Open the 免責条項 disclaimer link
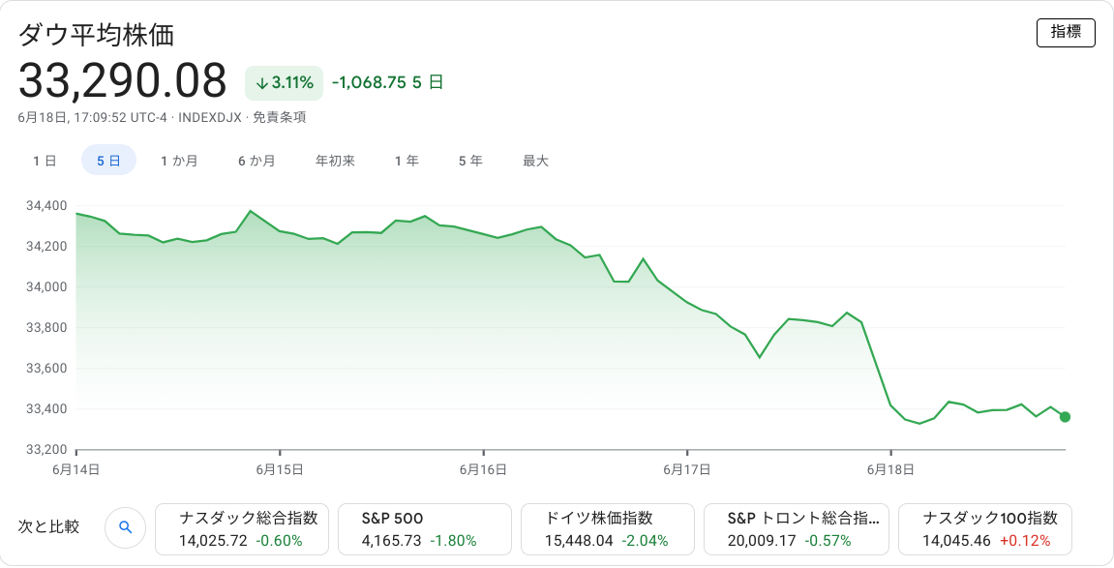The height and width of the screenshot is (568, 1114). point(279,117)
